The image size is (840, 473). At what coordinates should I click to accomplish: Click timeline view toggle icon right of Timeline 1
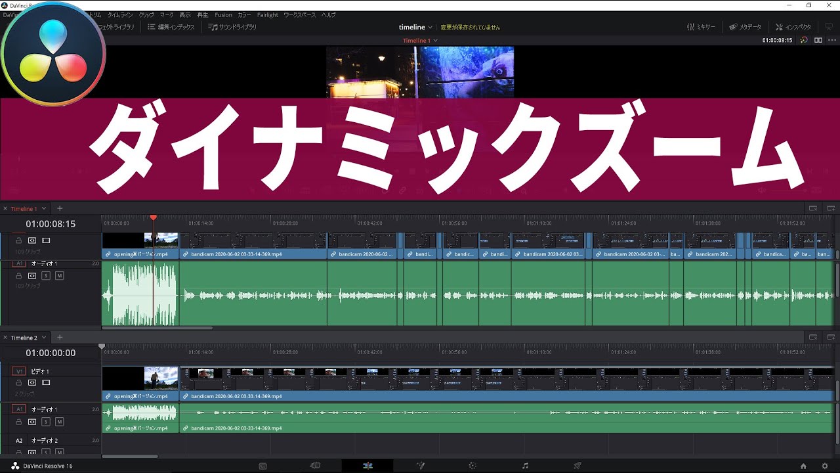[812, 209]
